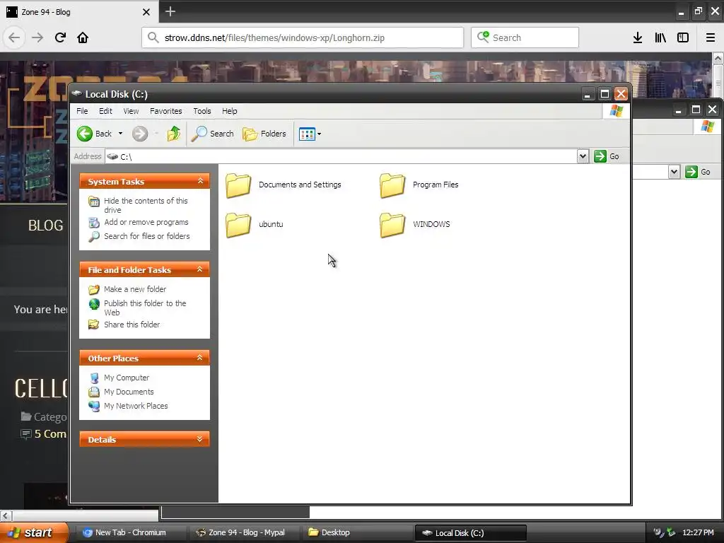Open the Tools menu
The height and width of the screenshot is (543, 724).
[202, 111]
